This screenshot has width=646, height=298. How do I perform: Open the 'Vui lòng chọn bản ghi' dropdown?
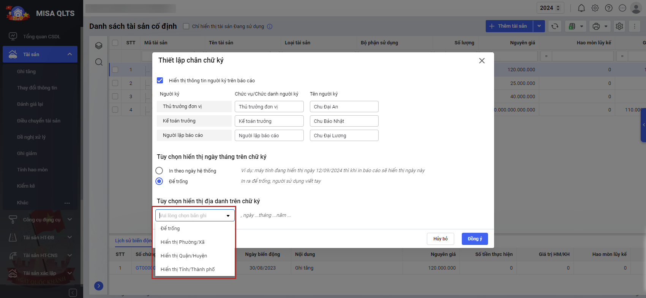tap(195, 215)
